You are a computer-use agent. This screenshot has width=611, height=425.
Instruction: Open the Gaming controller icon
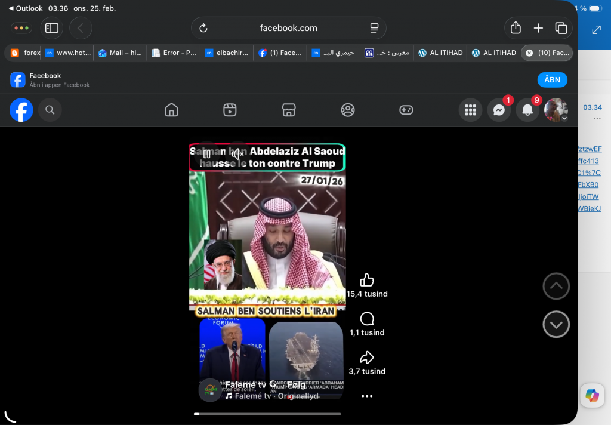pyautogui.click(x=406, y=110)
